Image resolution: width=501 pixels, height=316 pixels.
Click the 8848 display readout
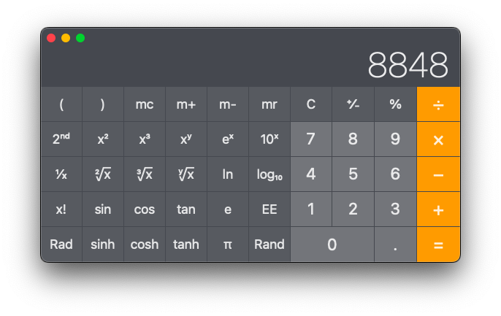coord(408,66)
